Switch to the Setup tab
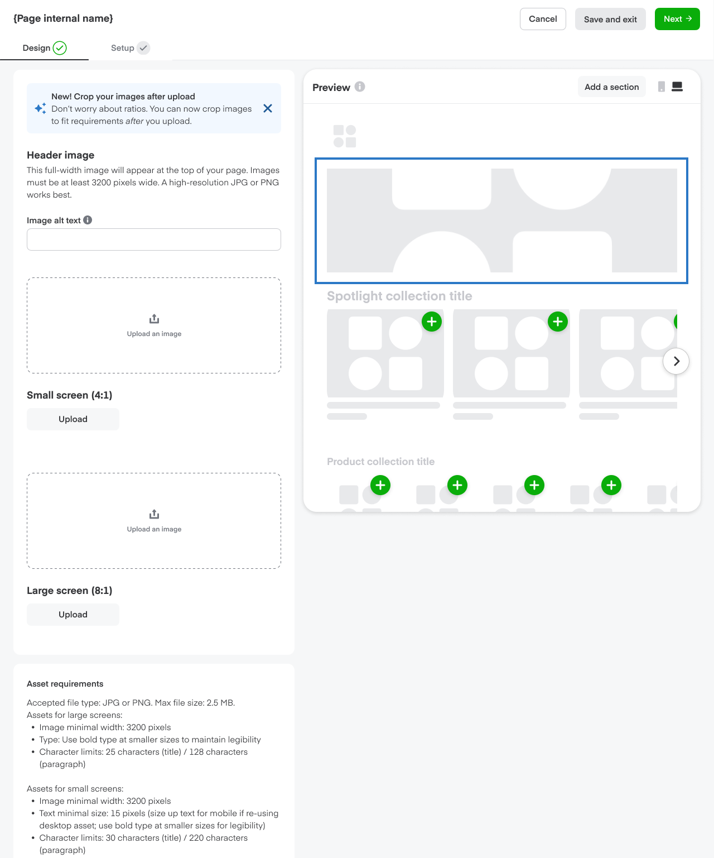Screen dimensions: 714x858 122,48
